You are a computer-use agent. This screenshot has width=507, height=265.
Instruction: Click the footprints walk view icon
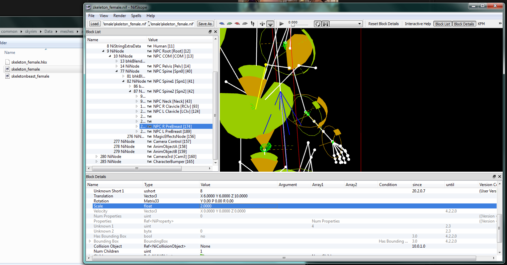pyautogui.click(x=253, y=24)
